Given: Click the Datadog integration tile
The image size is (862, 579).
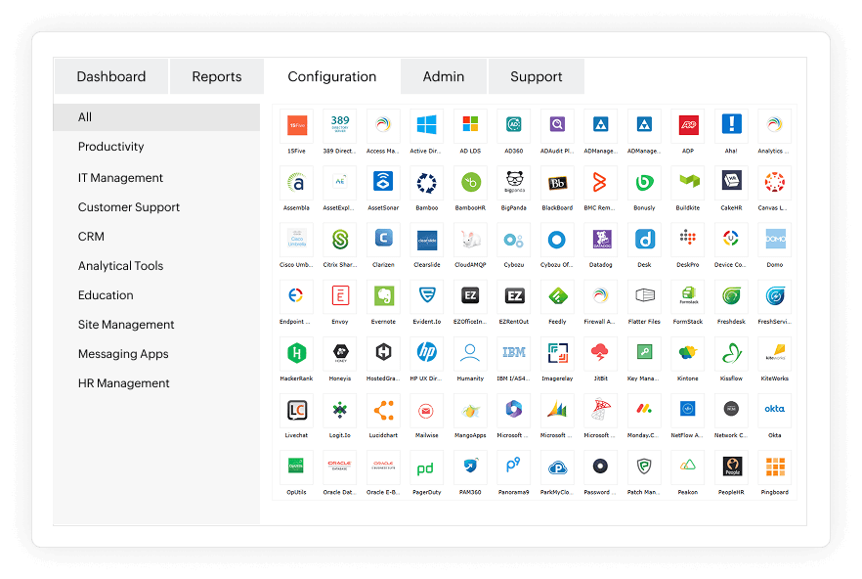Looking at the screenshot, I should 600,239.
